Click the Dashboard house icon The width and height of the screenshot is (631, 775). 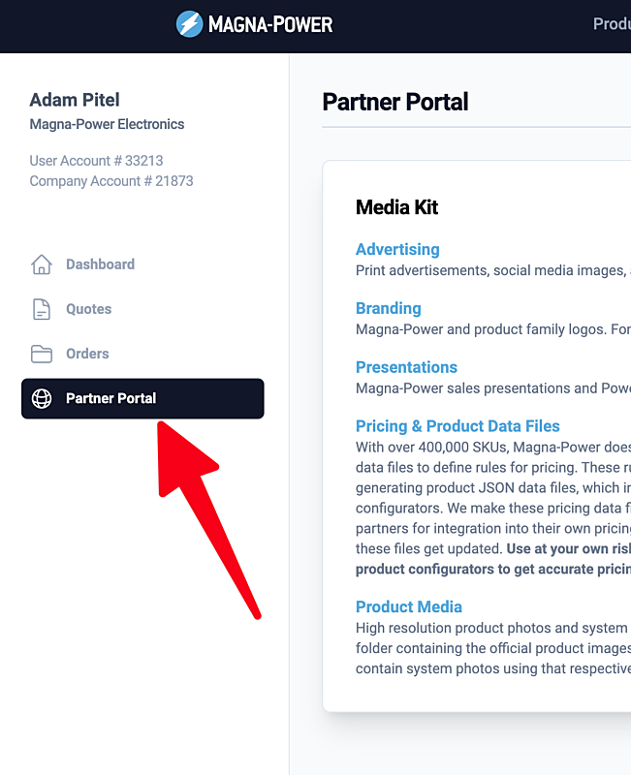pyautogui.click(x=42, y=264)
